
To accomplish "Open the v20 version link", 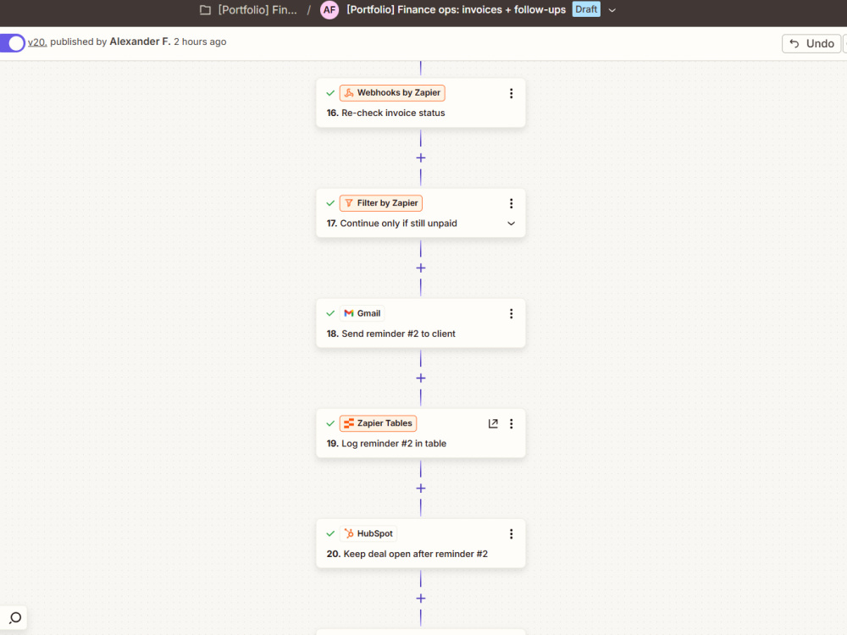I will click(x=37, y=42).
